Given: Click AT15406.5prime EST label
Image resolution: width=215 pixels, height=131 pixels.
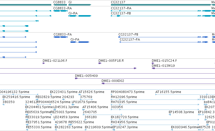Looking at the screenshot, I should [95, 107].
